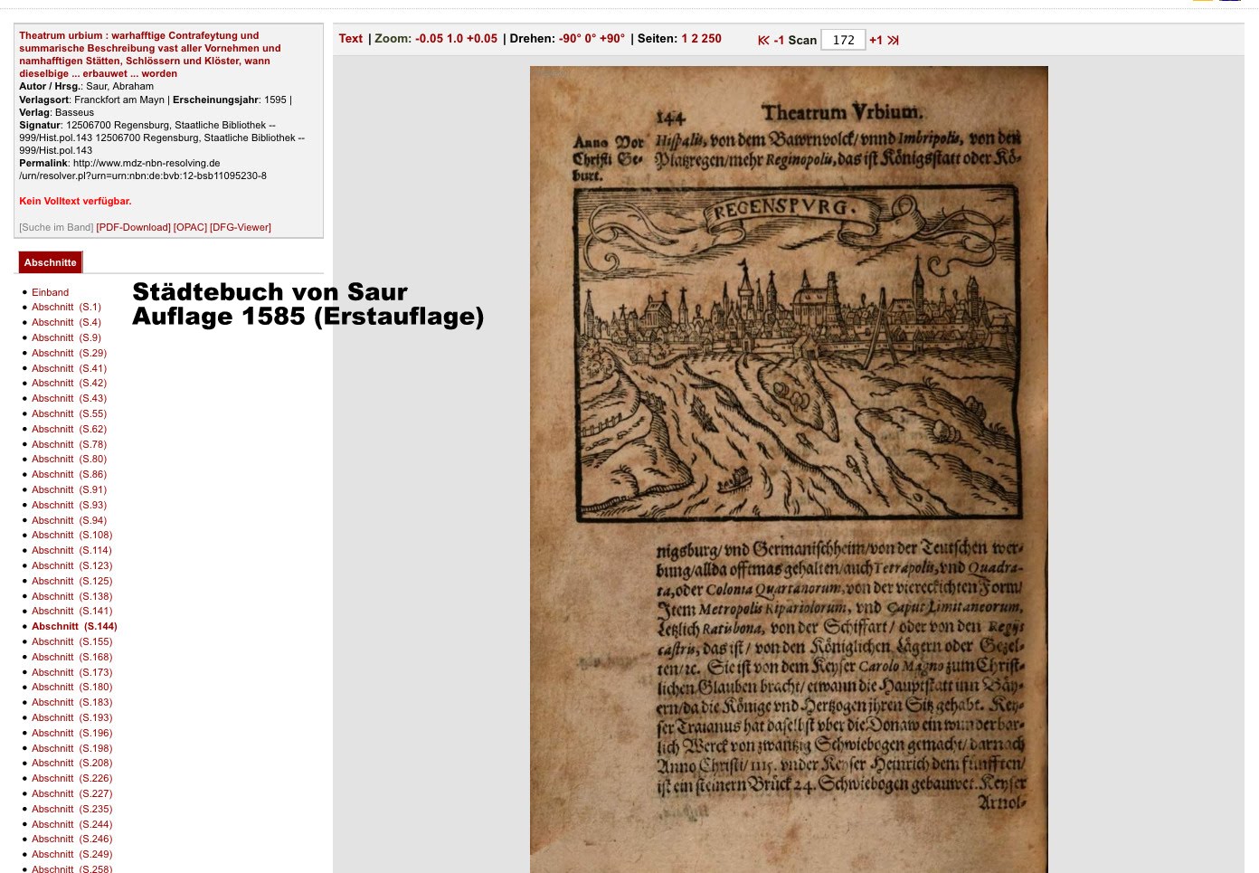The height and width of the screenshot is (873, 1259).
Task: Go to Abschnitt (S.193)
Action: click(x=72, y=718)
